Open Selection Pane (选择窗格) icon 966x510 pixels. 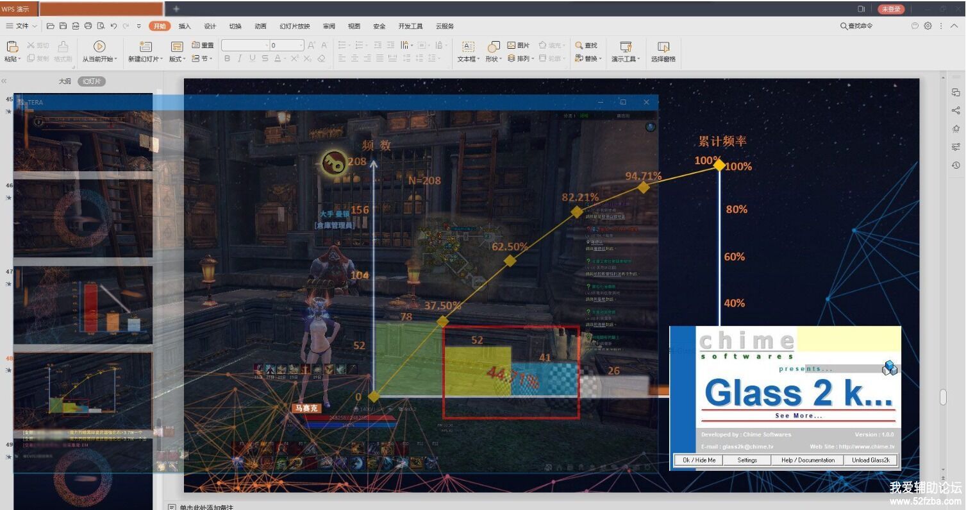663,46
